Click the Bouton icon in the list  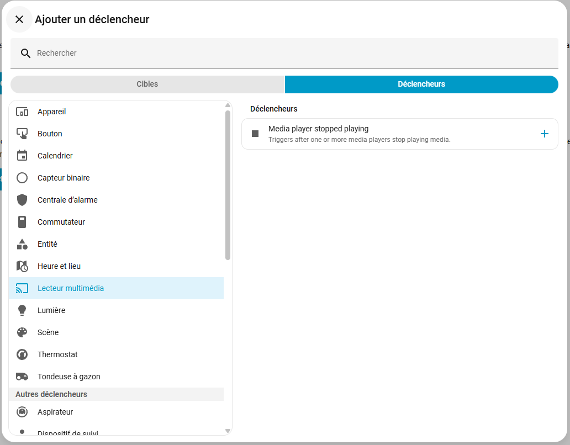pyautogui.click(x=22, y=134)
